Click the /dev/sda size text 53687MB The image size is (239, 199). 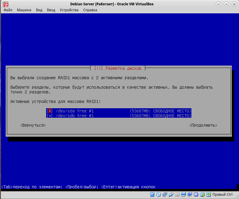click(140, 111)
